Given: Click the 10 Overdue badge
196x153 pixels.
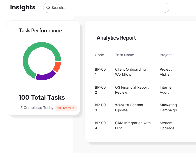Looking at the screenshot, I should pos(66,108).
